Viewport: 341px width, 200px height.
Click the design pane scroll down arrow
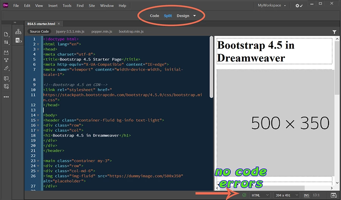click(x=337, y=183)
